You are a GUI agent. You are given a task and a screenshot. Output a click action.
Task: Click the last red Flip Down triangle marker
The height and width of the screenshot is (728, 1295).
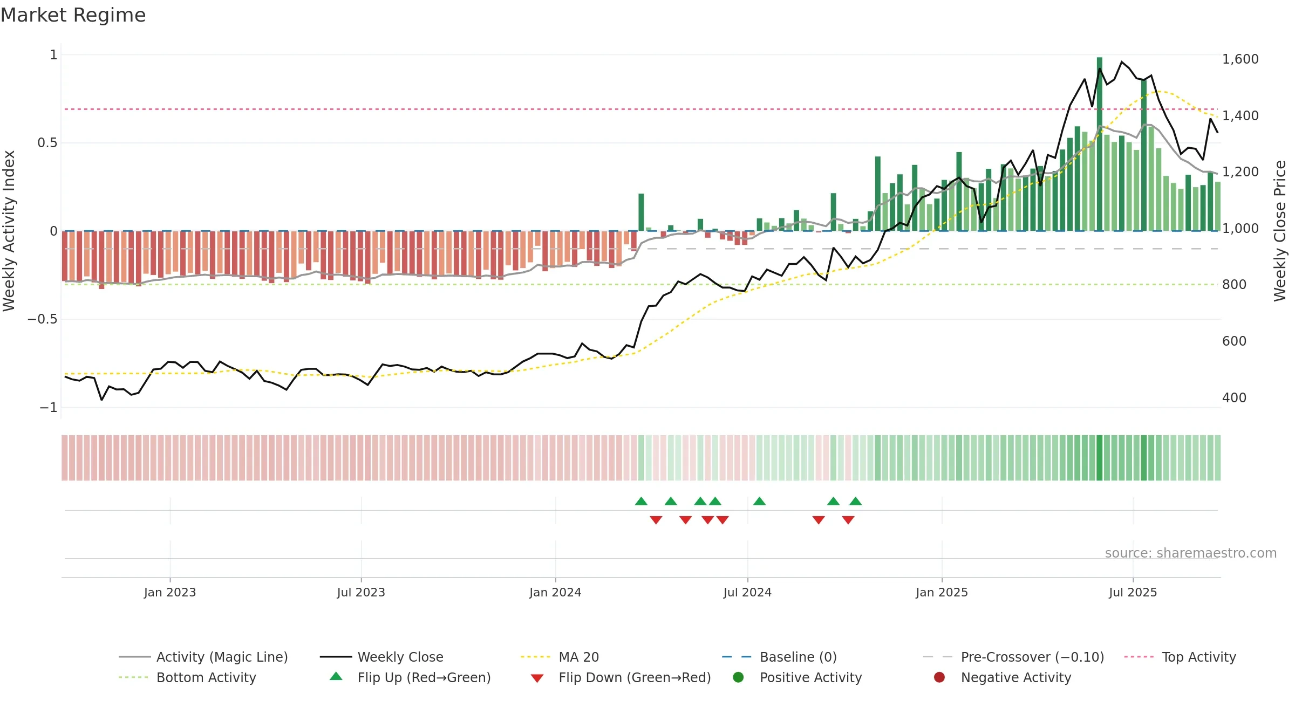[848, 520]
